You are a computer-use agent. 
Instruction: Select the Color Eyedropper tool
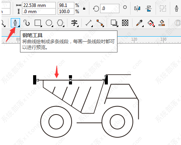point(139,23)
